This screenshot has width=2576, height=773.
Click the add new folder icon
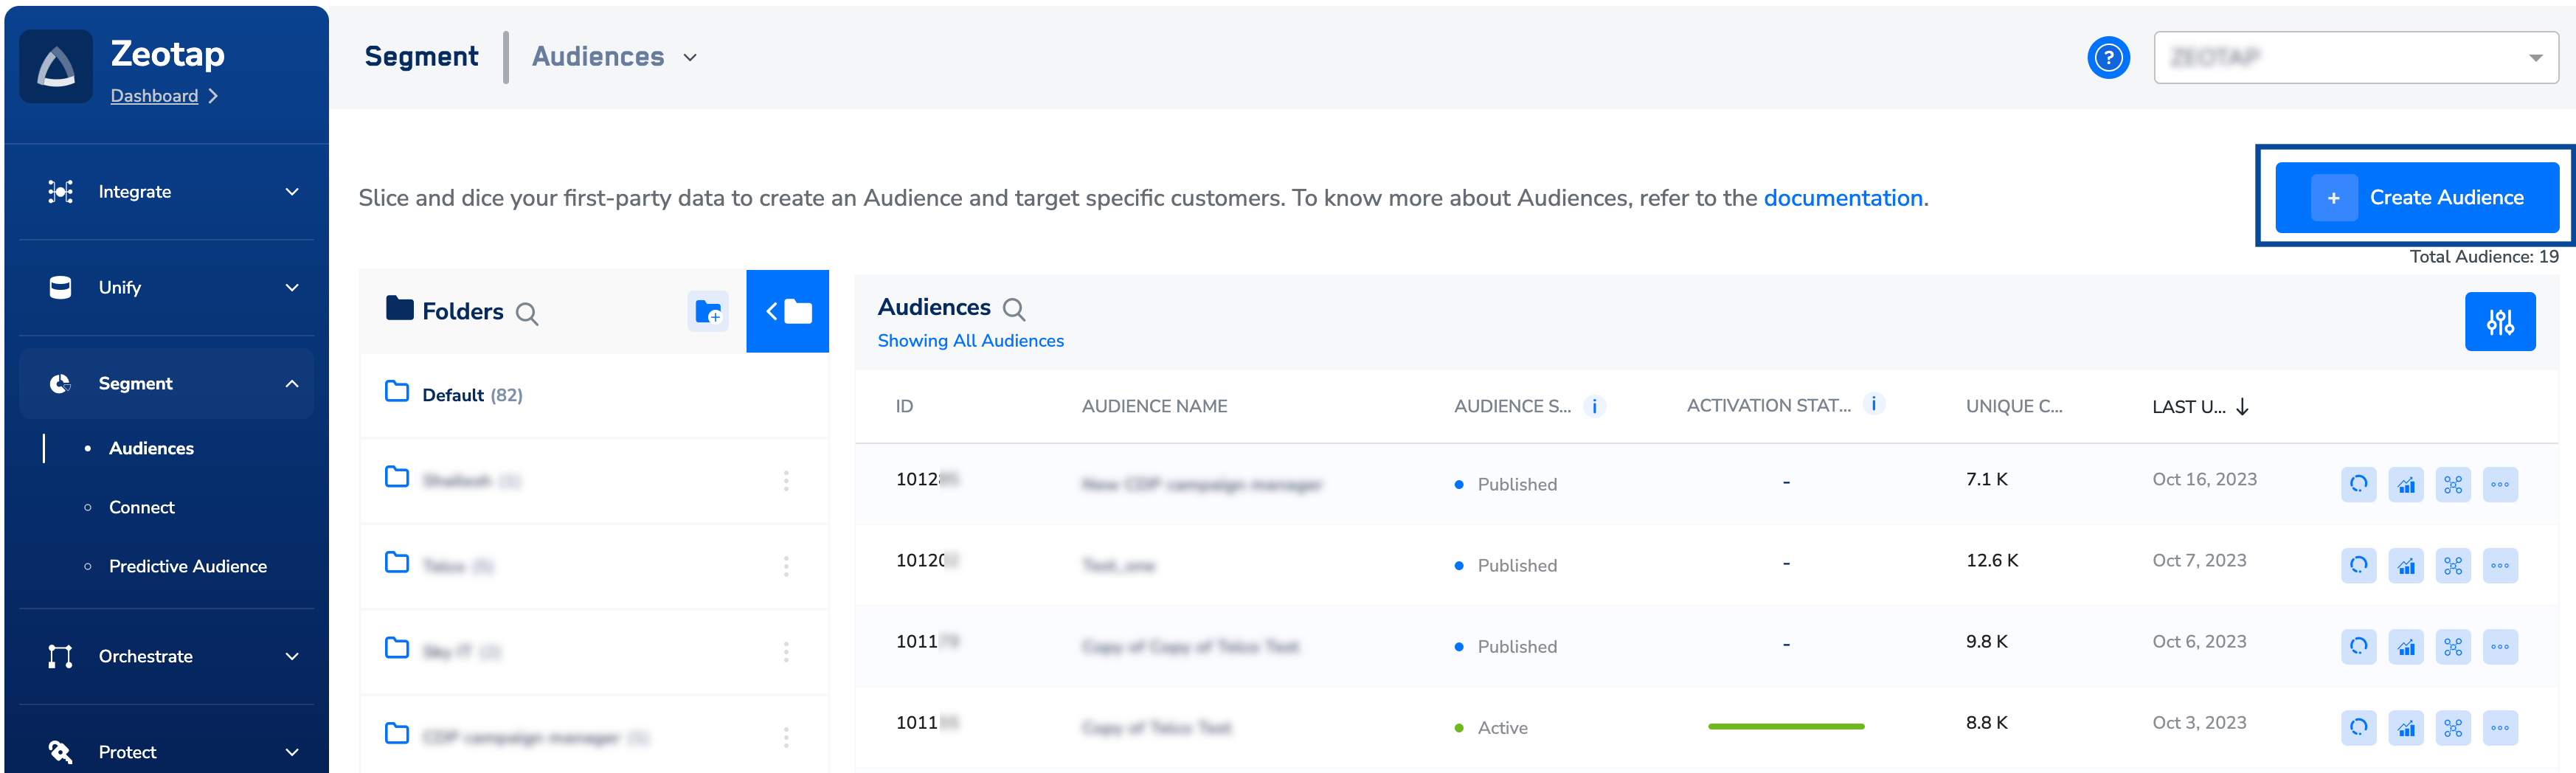pos(708,312)
